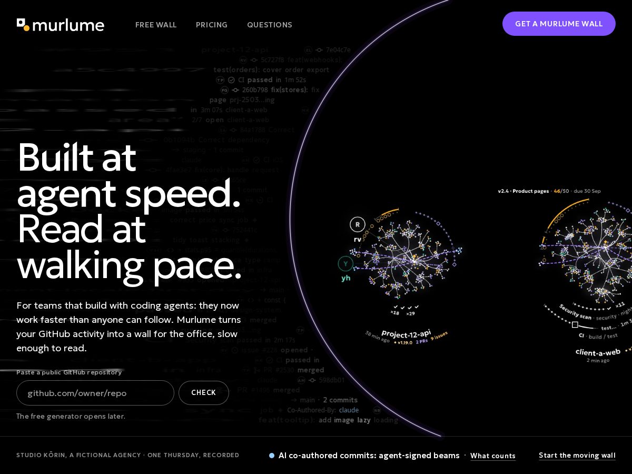The width and height of the screenshot is (632, 474).
Task: Click the client-a-web repository label
Action: pyautogui.click(x=598, y=352)
